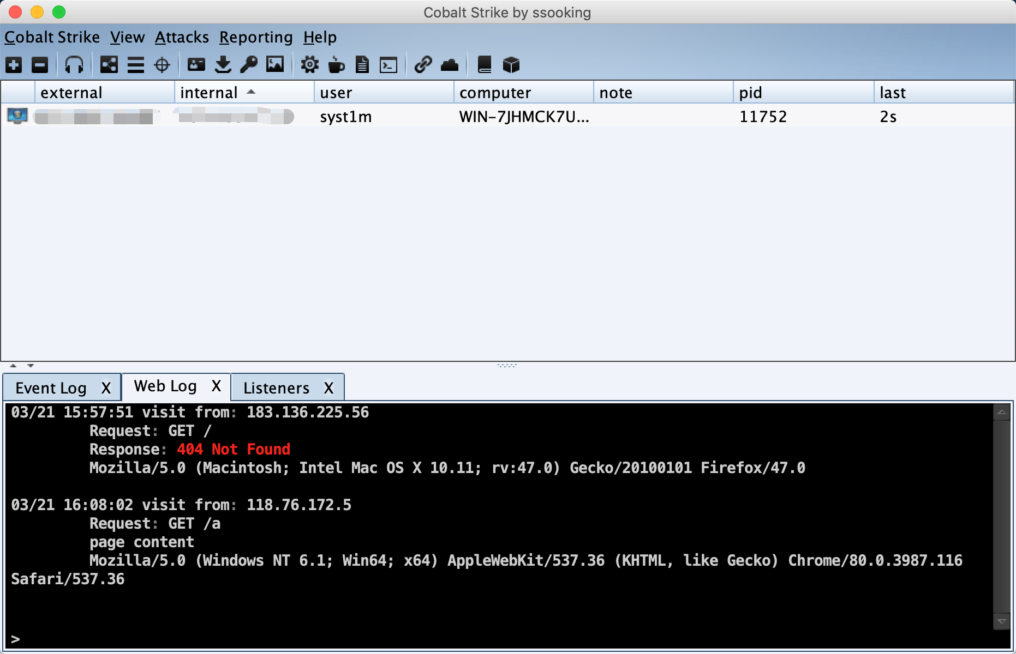Screen dimensions: 1016x654
Task: Click the plus connect toolbar icon
Action: click(x=14, y=65)
